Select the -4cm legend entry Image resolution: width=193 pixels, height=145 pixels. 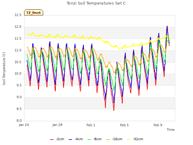(76, 139)
